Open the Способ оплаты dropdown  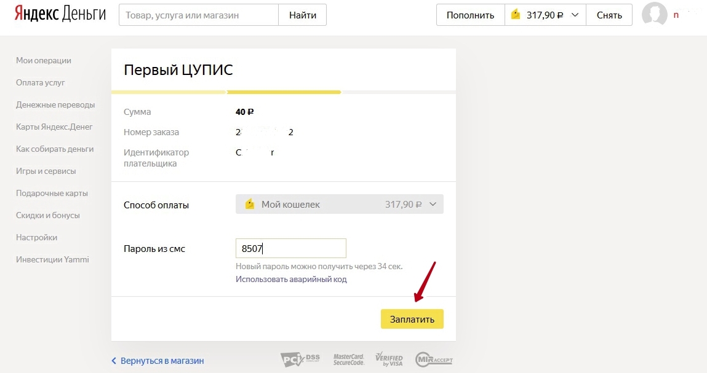click(x=339, y=205)
